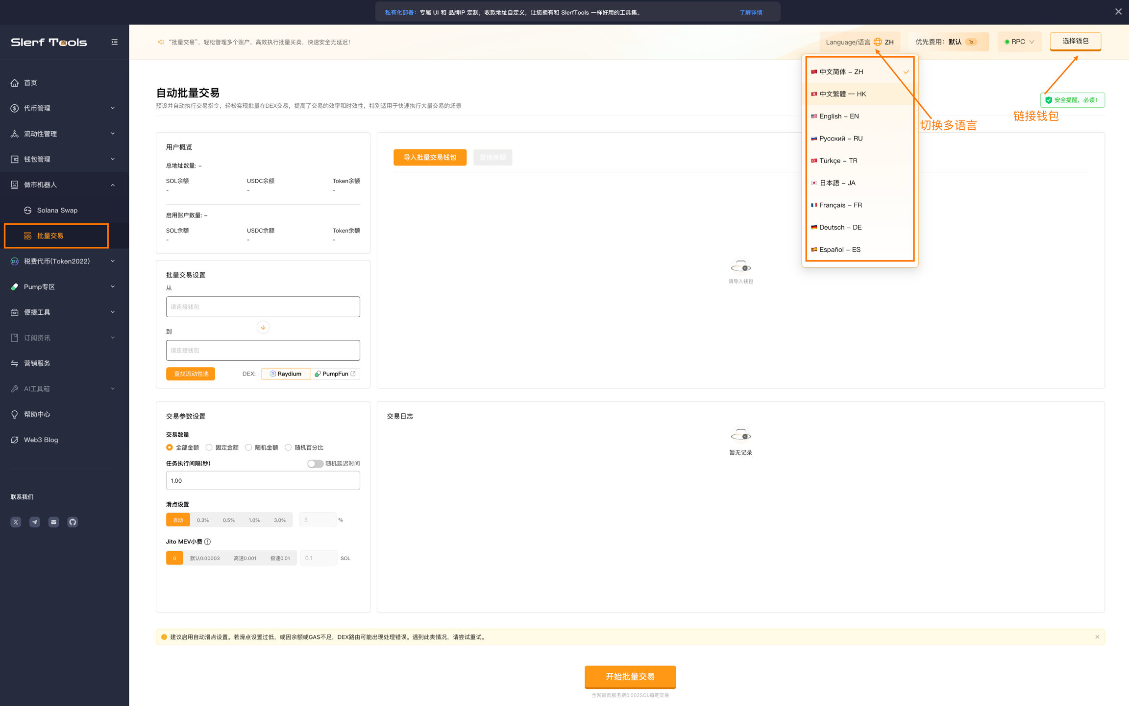The height and width of the screenshot is (706, 1129).
Task: Select the 随机百分比 radio option
Action: [288, 447]
